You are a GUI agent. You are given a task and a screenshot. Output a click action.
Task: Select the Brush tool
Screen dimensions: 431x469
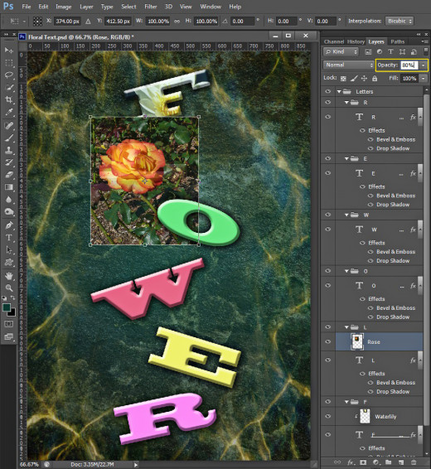(8, 138)
